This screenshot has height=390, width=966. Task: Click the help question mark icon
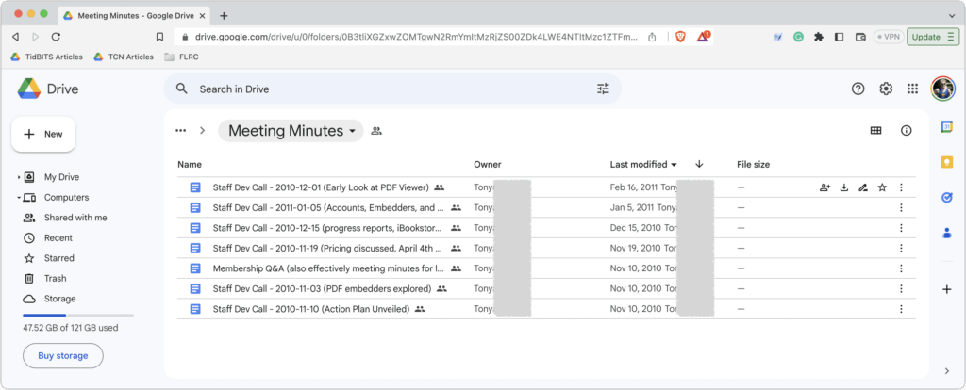858,89
